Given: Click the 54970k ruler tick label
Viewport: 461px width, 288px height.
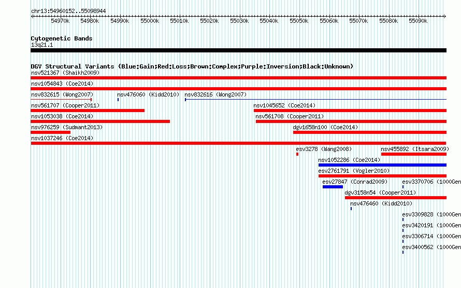Looking at the screenshot, I should (x=60, y=21).
